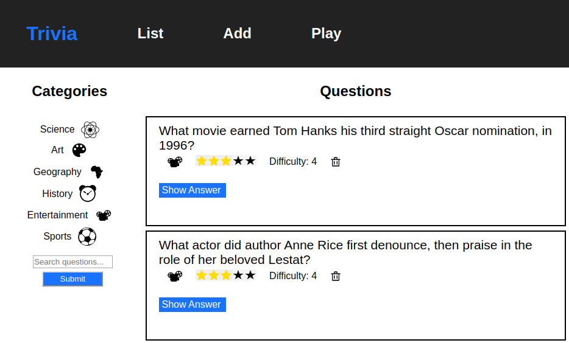
Task: Choose the Geography Africa icon
Action: click(97, 171)
